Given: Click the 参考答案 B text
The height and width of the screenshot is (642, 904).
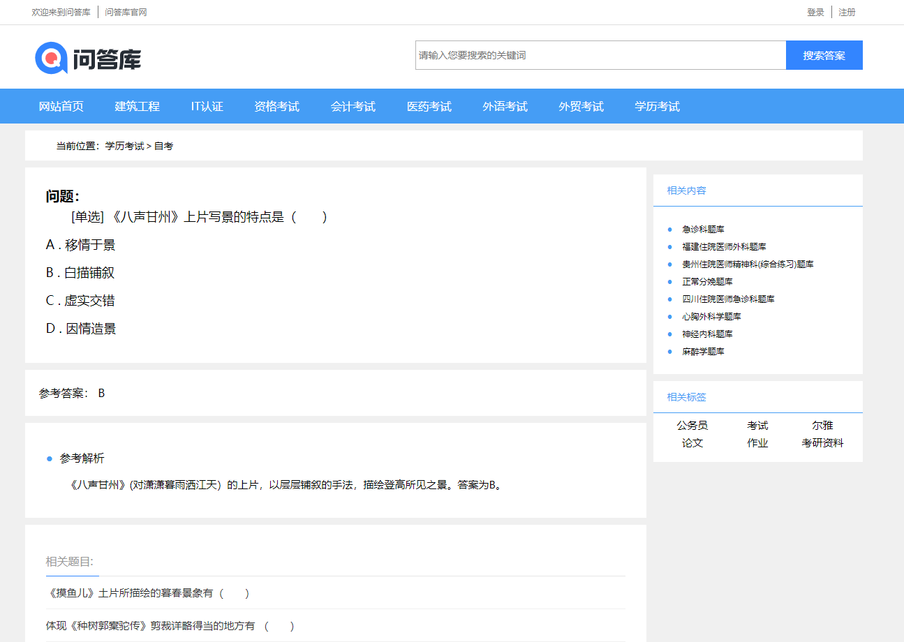Looking at the screenshot, I should pos(72,393).
